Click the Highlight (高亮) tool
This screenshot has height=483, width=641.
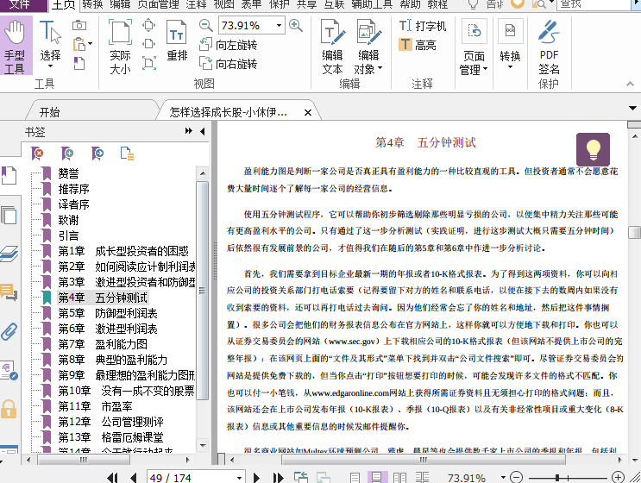tap(418, 46)
